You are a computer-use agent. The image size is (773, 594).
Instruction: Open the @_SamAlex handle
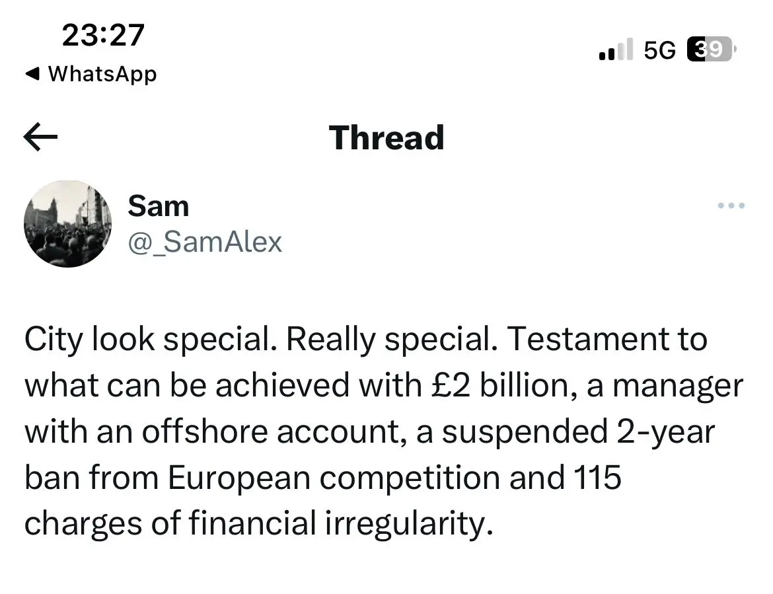pyautogui.click(x=205, y=242)
